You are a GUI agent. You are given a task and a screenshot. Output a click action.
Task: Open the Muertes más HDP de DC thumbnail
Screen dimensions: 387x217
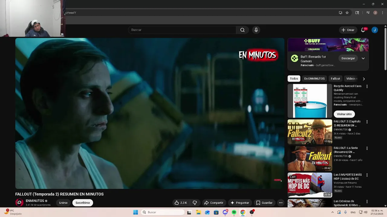coord(310,185)
